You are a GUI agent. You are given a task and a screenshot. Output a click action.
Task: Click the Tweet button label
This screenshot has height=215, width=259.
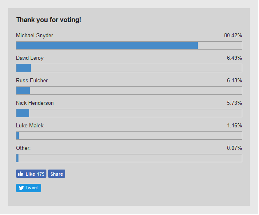click(x=32, y=188)
